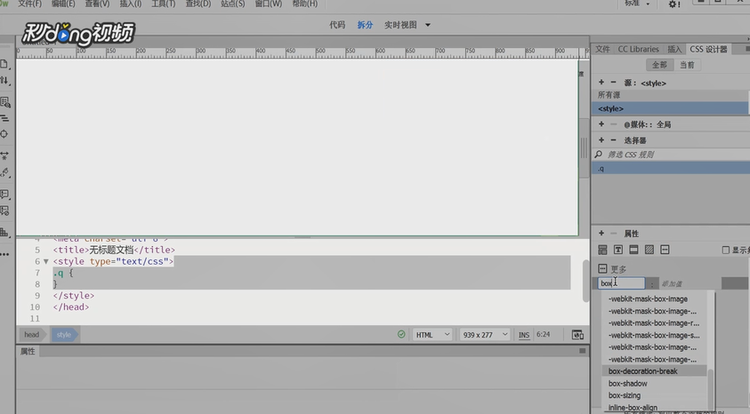The height and width of the screenshot is (414, 750).
Task: Open the 工具(T) menu
Action: tap(164, 4)
